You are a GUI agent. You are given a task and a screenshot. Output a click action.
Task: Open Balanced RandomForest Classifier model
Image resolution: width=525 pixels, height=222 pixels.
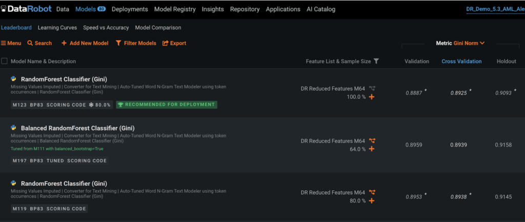click(78, 128)
